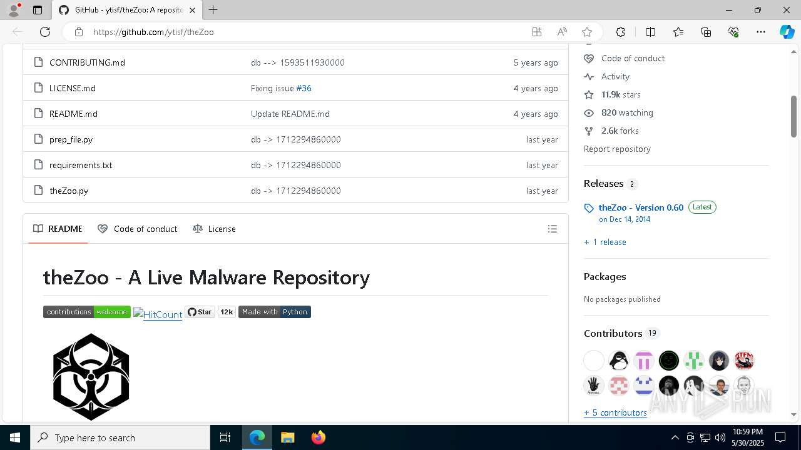
Task: Open the 'db --> 1593511930000' commit message
Action: click(298, 62)
